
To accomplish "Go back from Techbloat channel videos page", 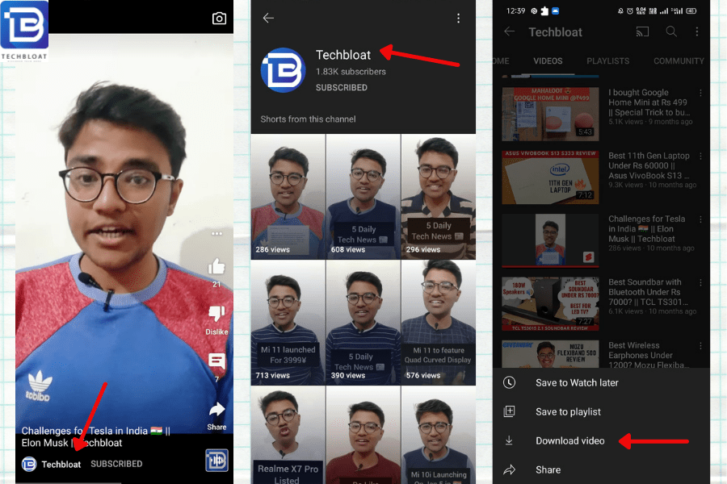I will [509, 31].
